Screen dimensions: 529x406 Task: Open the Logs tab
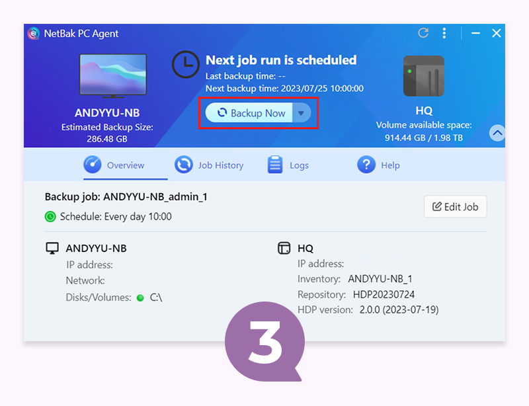(299, 165)
